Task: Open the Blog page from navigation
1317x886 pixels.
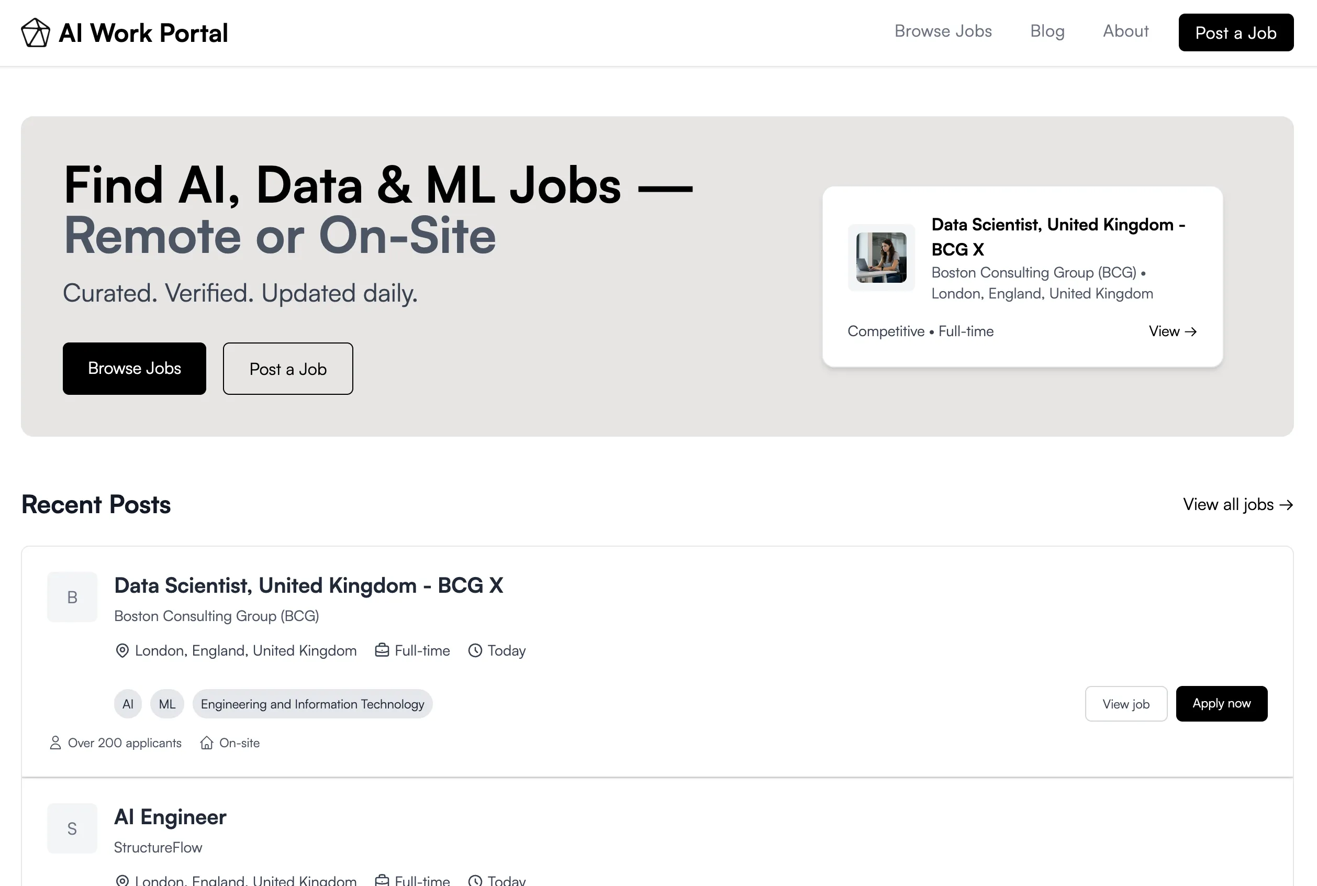Action: tap(1047, 31)
